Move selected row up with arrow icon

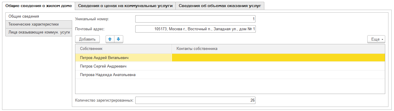(110, 39)
